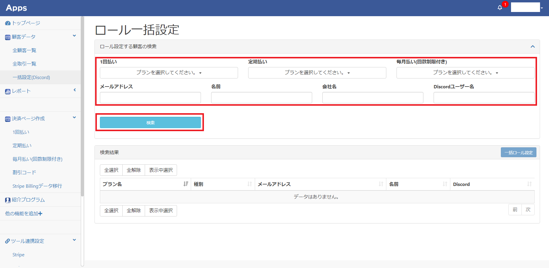The height and width of the screenshot is (268, 549).
Task: Open the user account dropdown caret
Action: 542,8
